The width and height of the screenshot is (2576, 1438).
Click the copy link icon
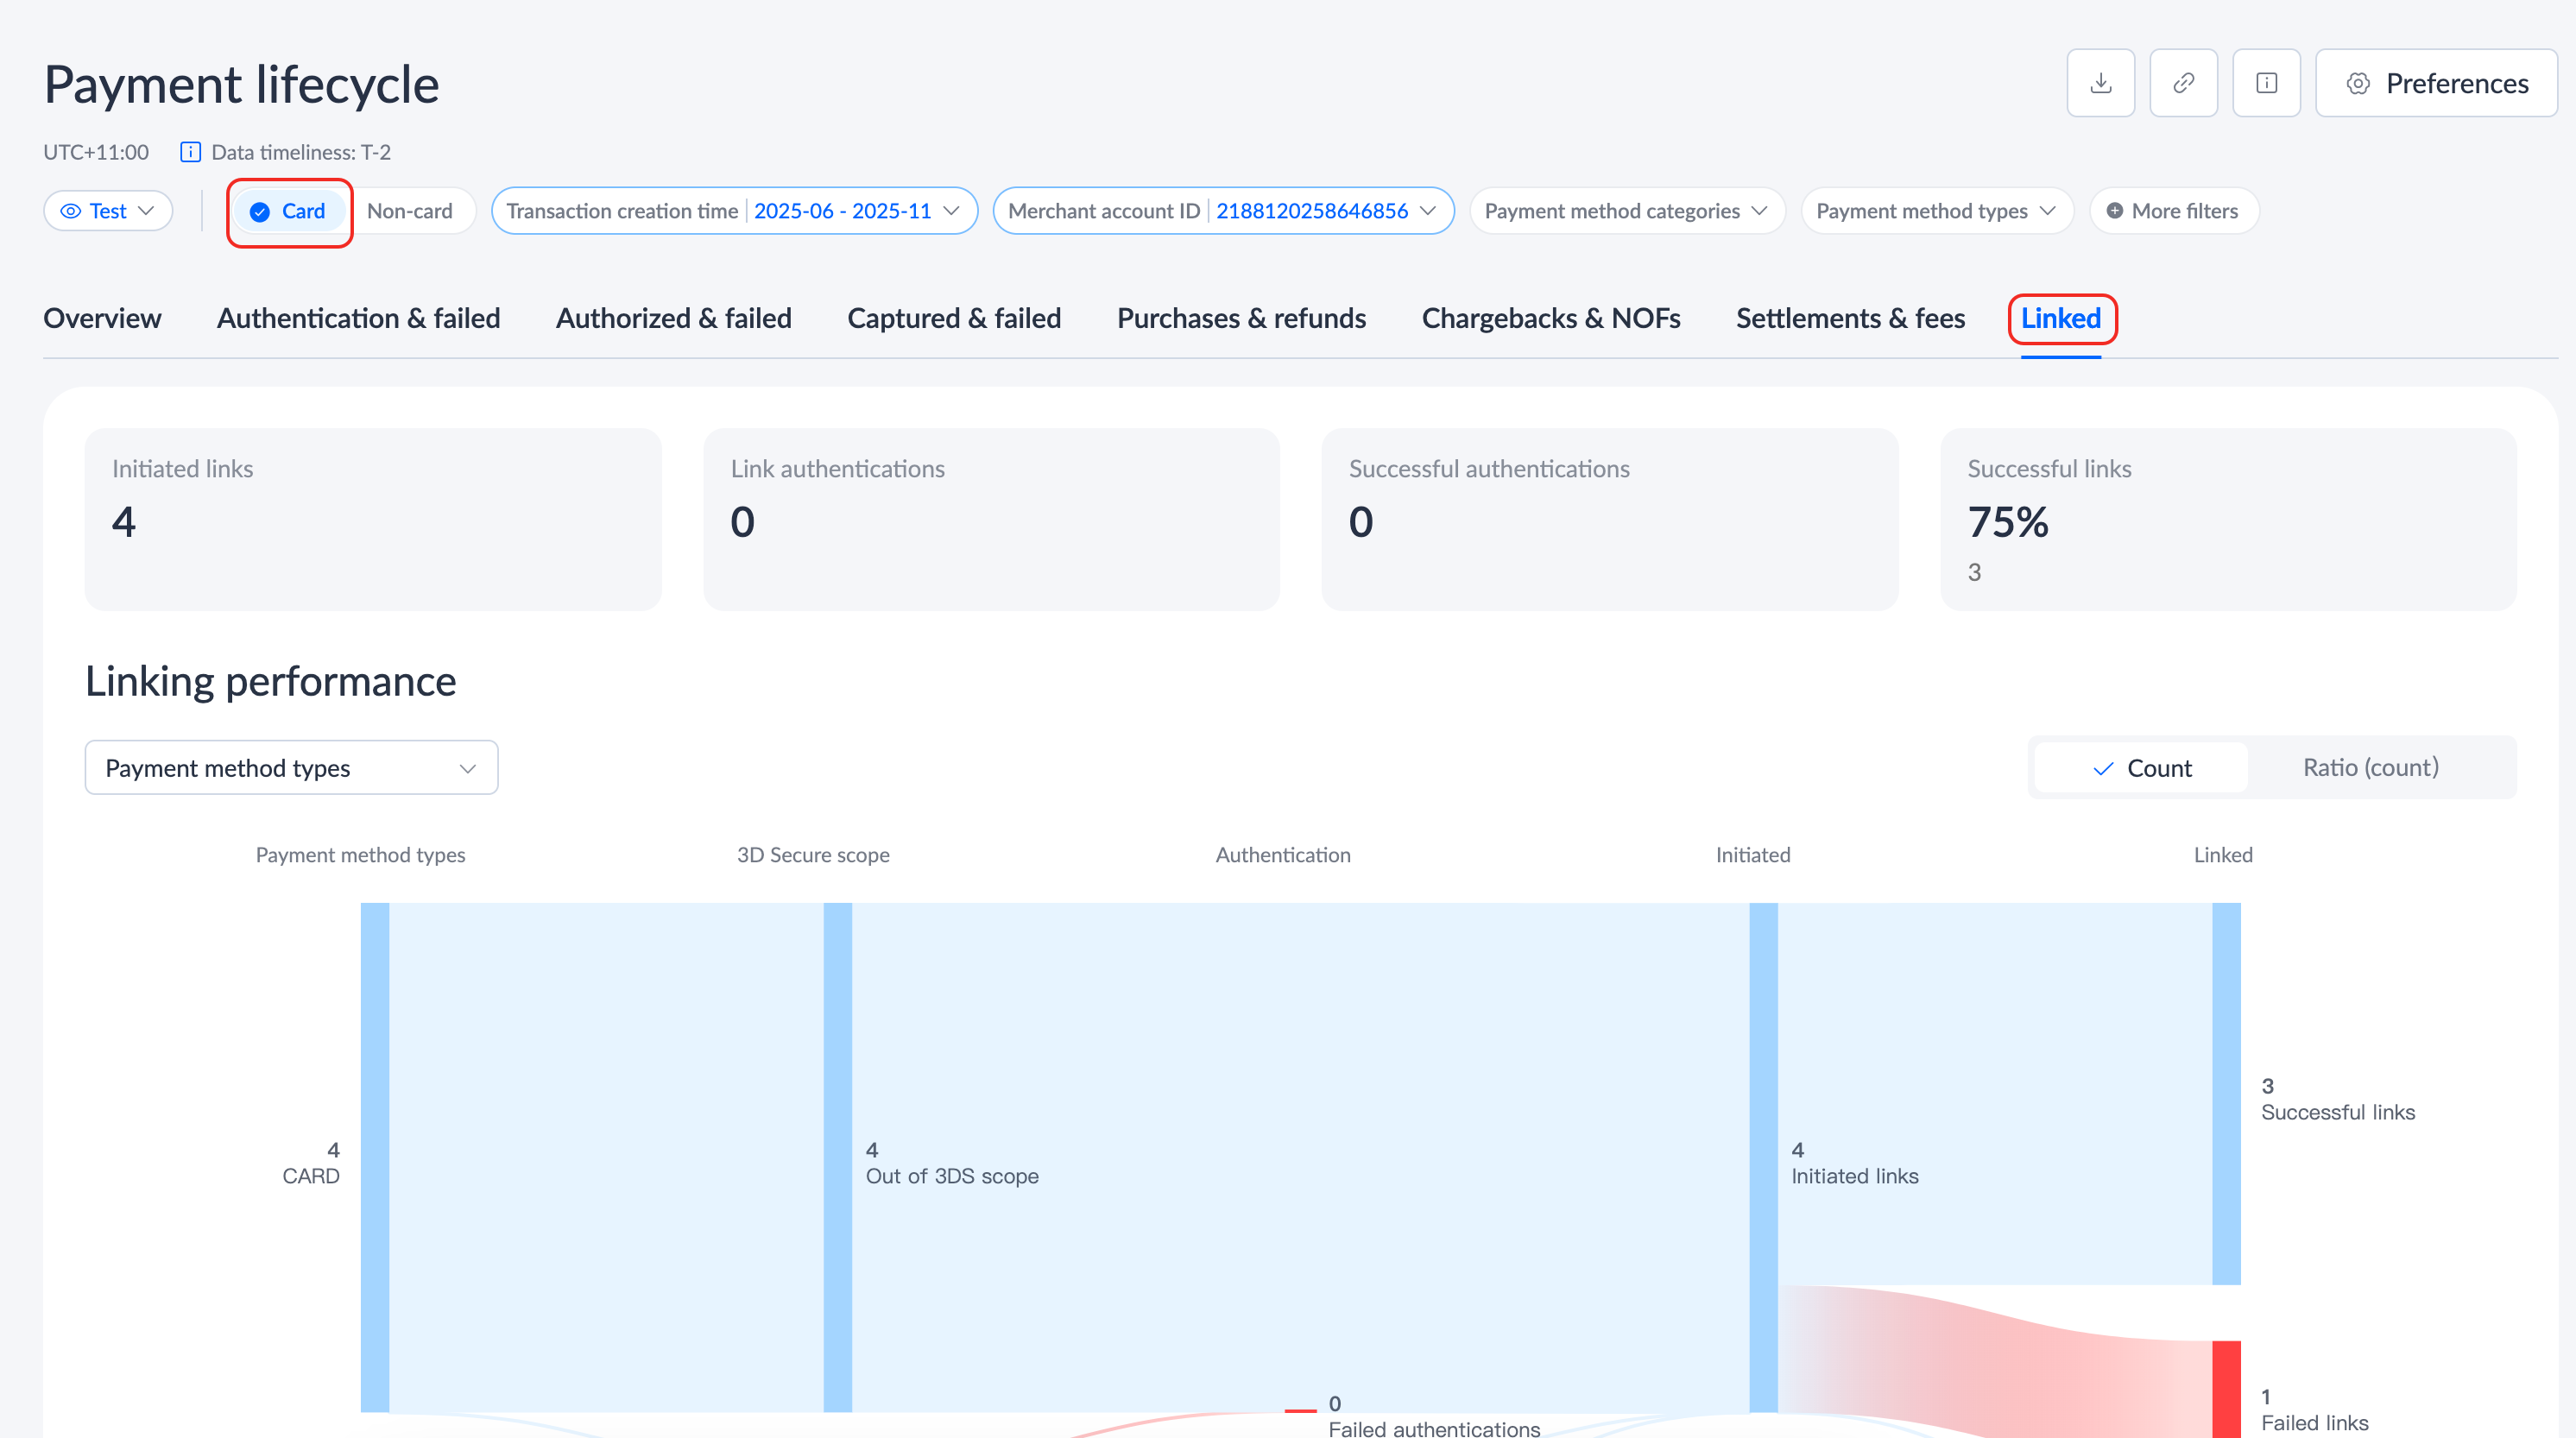pyautogui.click(x=2183, y=83)
